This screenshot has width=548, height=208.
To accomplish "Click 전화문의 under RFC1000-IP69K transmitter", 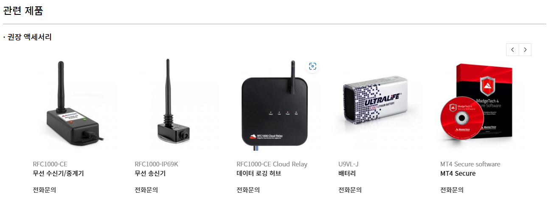I will click(x=146, y=190).
